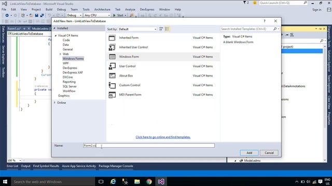
Task: Select the Windows Forms category
Action: click(73, 58)
